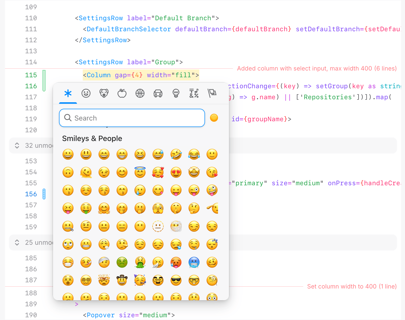
Task: Click the blue change marker at line 156
Action: click(44, 194)
